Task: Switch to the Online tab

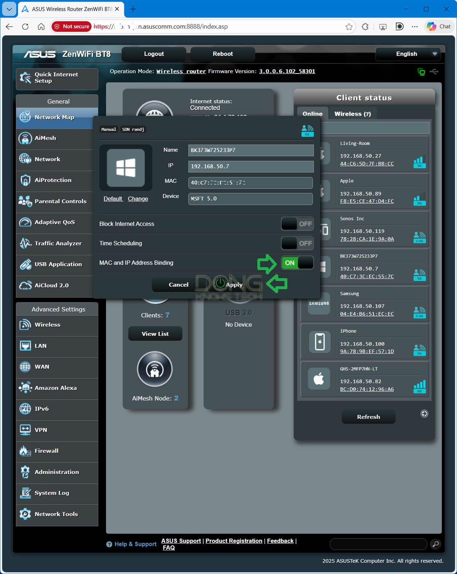Action: tap(312, 114)
